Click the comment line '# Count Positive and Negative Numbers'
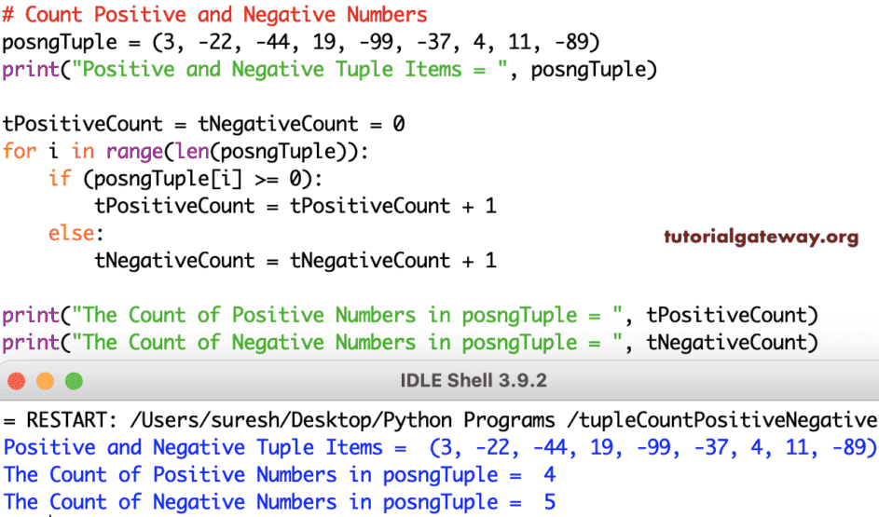 click(214, 15)
